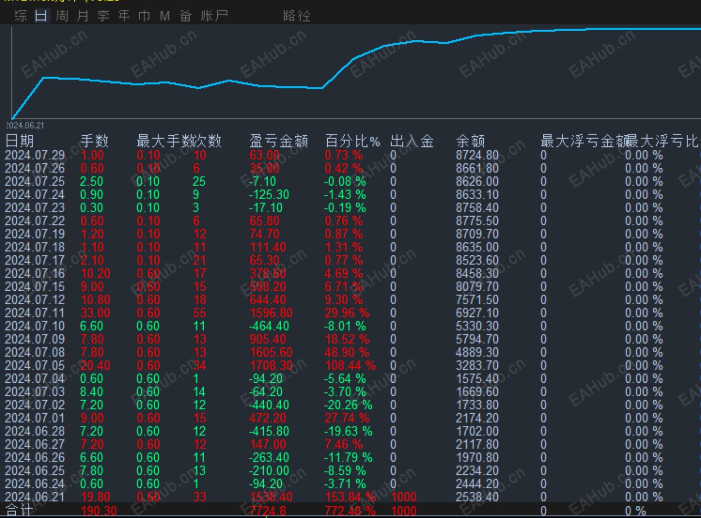
Task: Click the 路径 path button
Action: coord(297,16)
